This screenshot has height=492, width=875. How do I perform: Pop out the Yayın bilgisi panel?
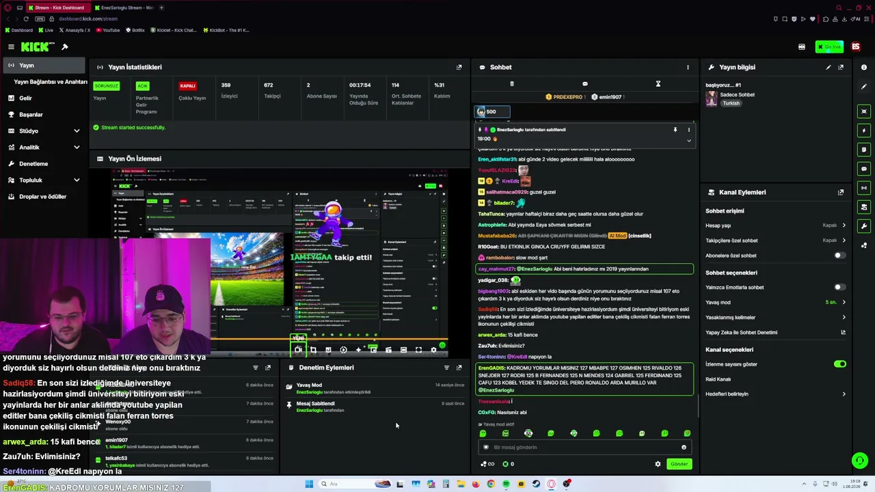pyautogui.click(x=841, y=67)
